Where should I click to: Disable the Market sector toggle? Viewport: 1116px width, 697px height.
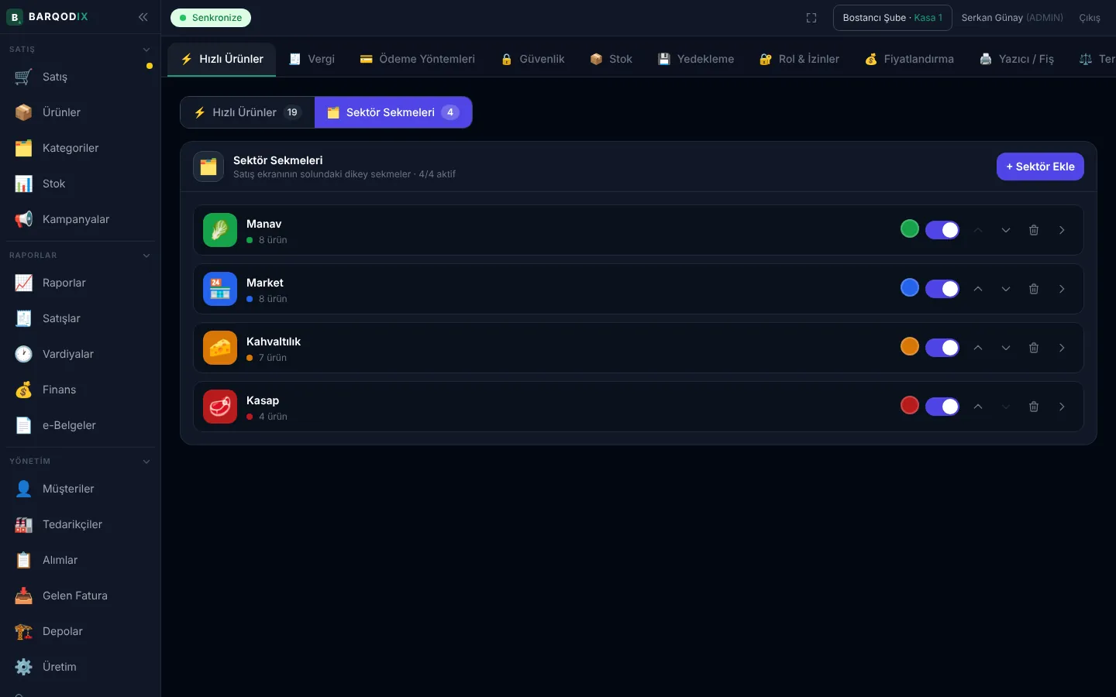point(942,289)
